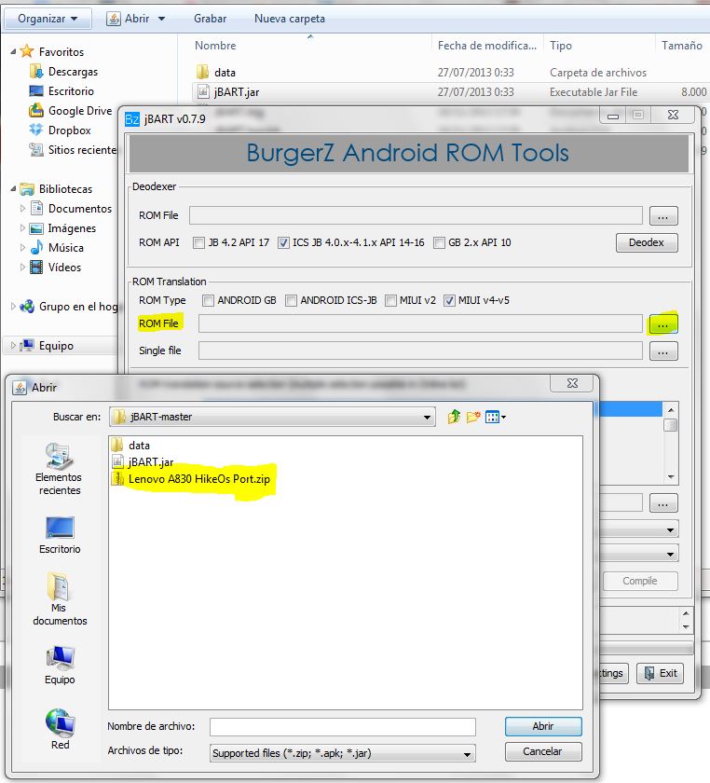Open Elementos recientes shortcut in Abrir dialog
Image resolution: width=710 pixels, height=783 pixels.
coord(60,469)
